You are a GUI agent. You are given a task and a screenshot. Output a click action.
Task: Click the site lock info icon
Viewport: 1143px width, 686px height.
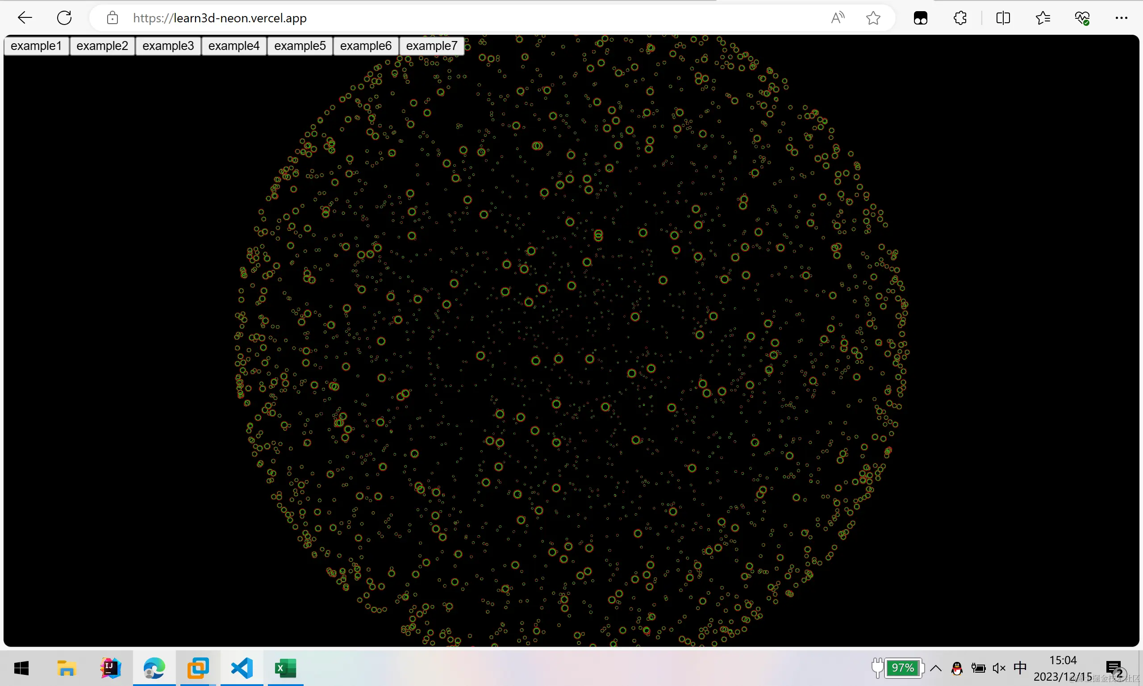click(112, 18)
